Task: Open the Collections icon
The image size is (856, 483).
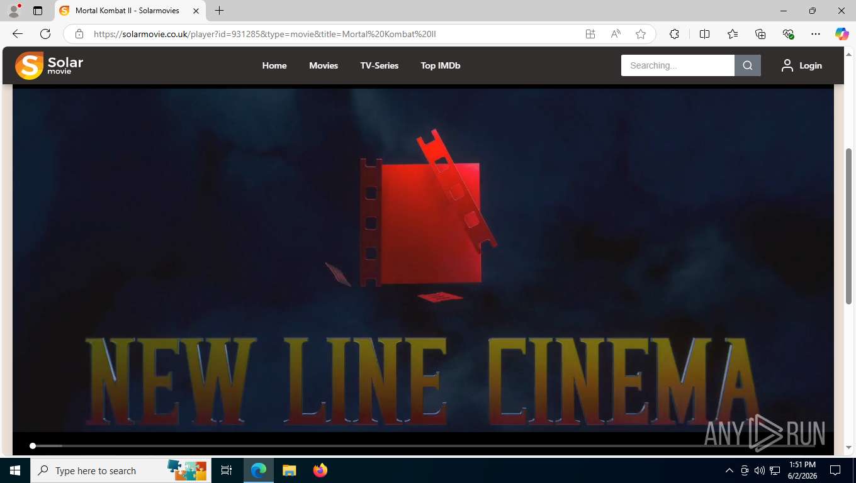Action: [760, 34]
